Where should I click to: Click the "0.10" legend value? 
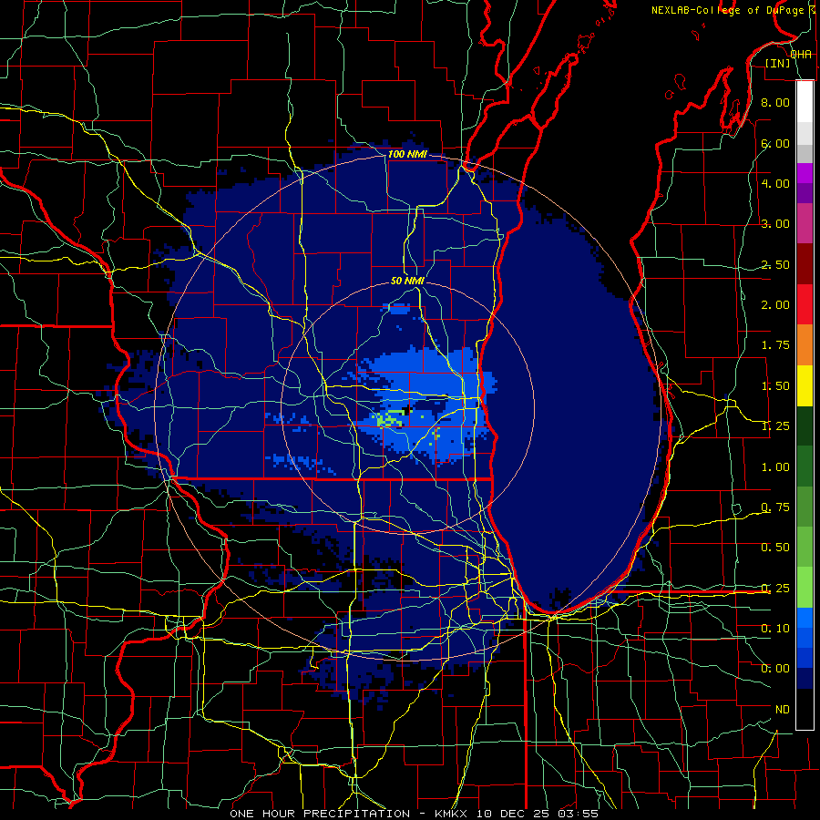[774, 629]
